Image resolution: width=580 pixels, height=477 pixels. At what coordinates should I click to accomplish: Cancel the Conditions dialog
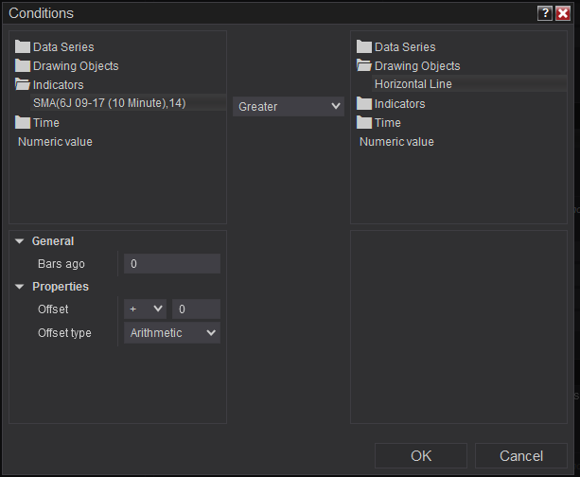(521, 456)
